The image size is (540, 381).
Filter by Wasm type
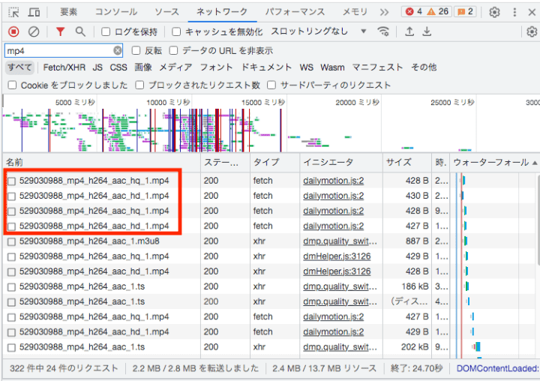[x=332, y=67]
